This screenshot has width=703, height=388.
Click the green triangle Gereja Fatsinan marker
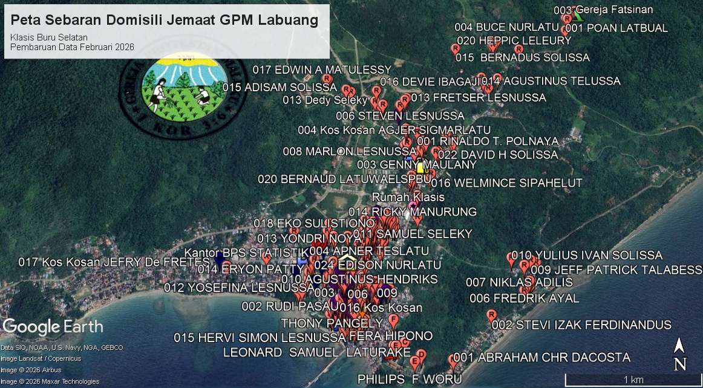point(578,17)
